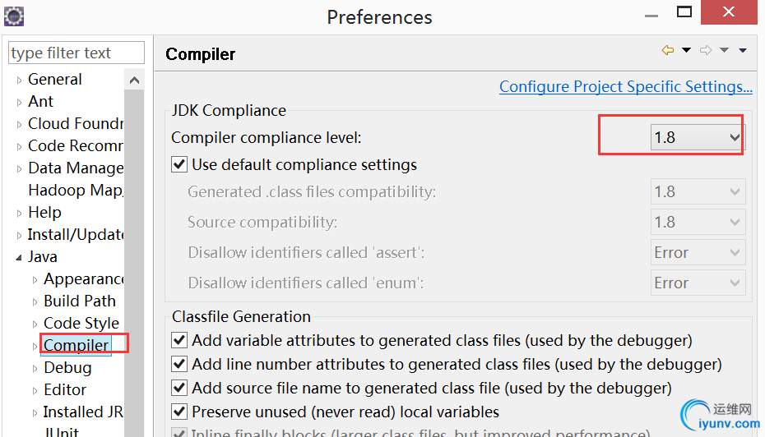Click the forward navigation arrow icon
The image size is (765, 437).
705,51
